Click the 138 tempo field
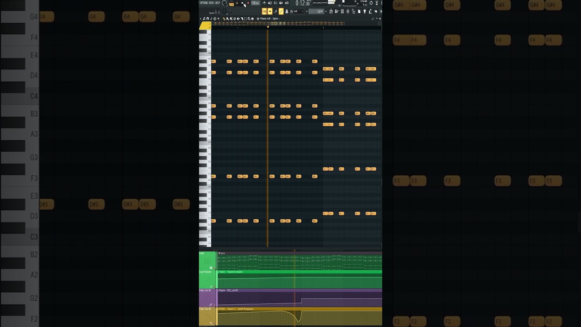The image size is (581, 327). [x=256, y=3]
